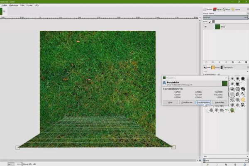Create a new brush
Image resolution: width=249 pixels, height=166 pixels.
217,164
